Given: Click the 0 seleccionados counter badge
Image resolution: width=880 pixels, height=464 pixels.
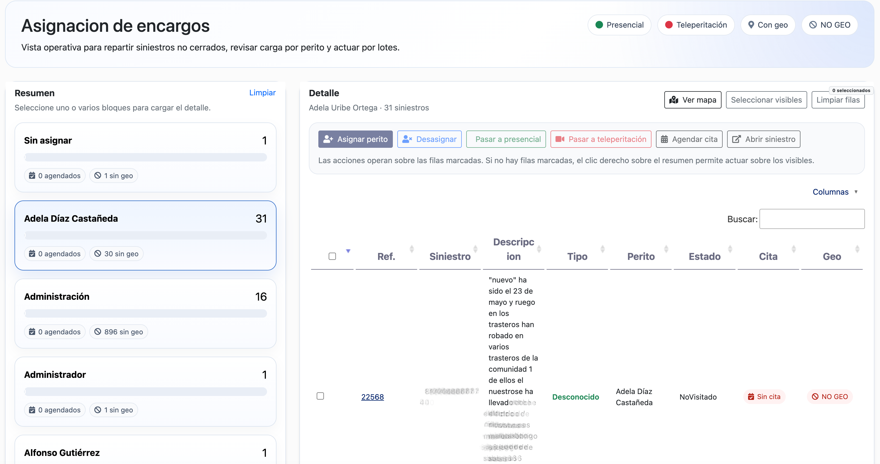Looking at the screenshot, I should pyautogui.click(x=851, y=90).
